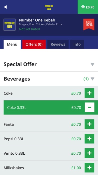Open the basket showing £0.70

pyautogui.click(x=88, y=7)
